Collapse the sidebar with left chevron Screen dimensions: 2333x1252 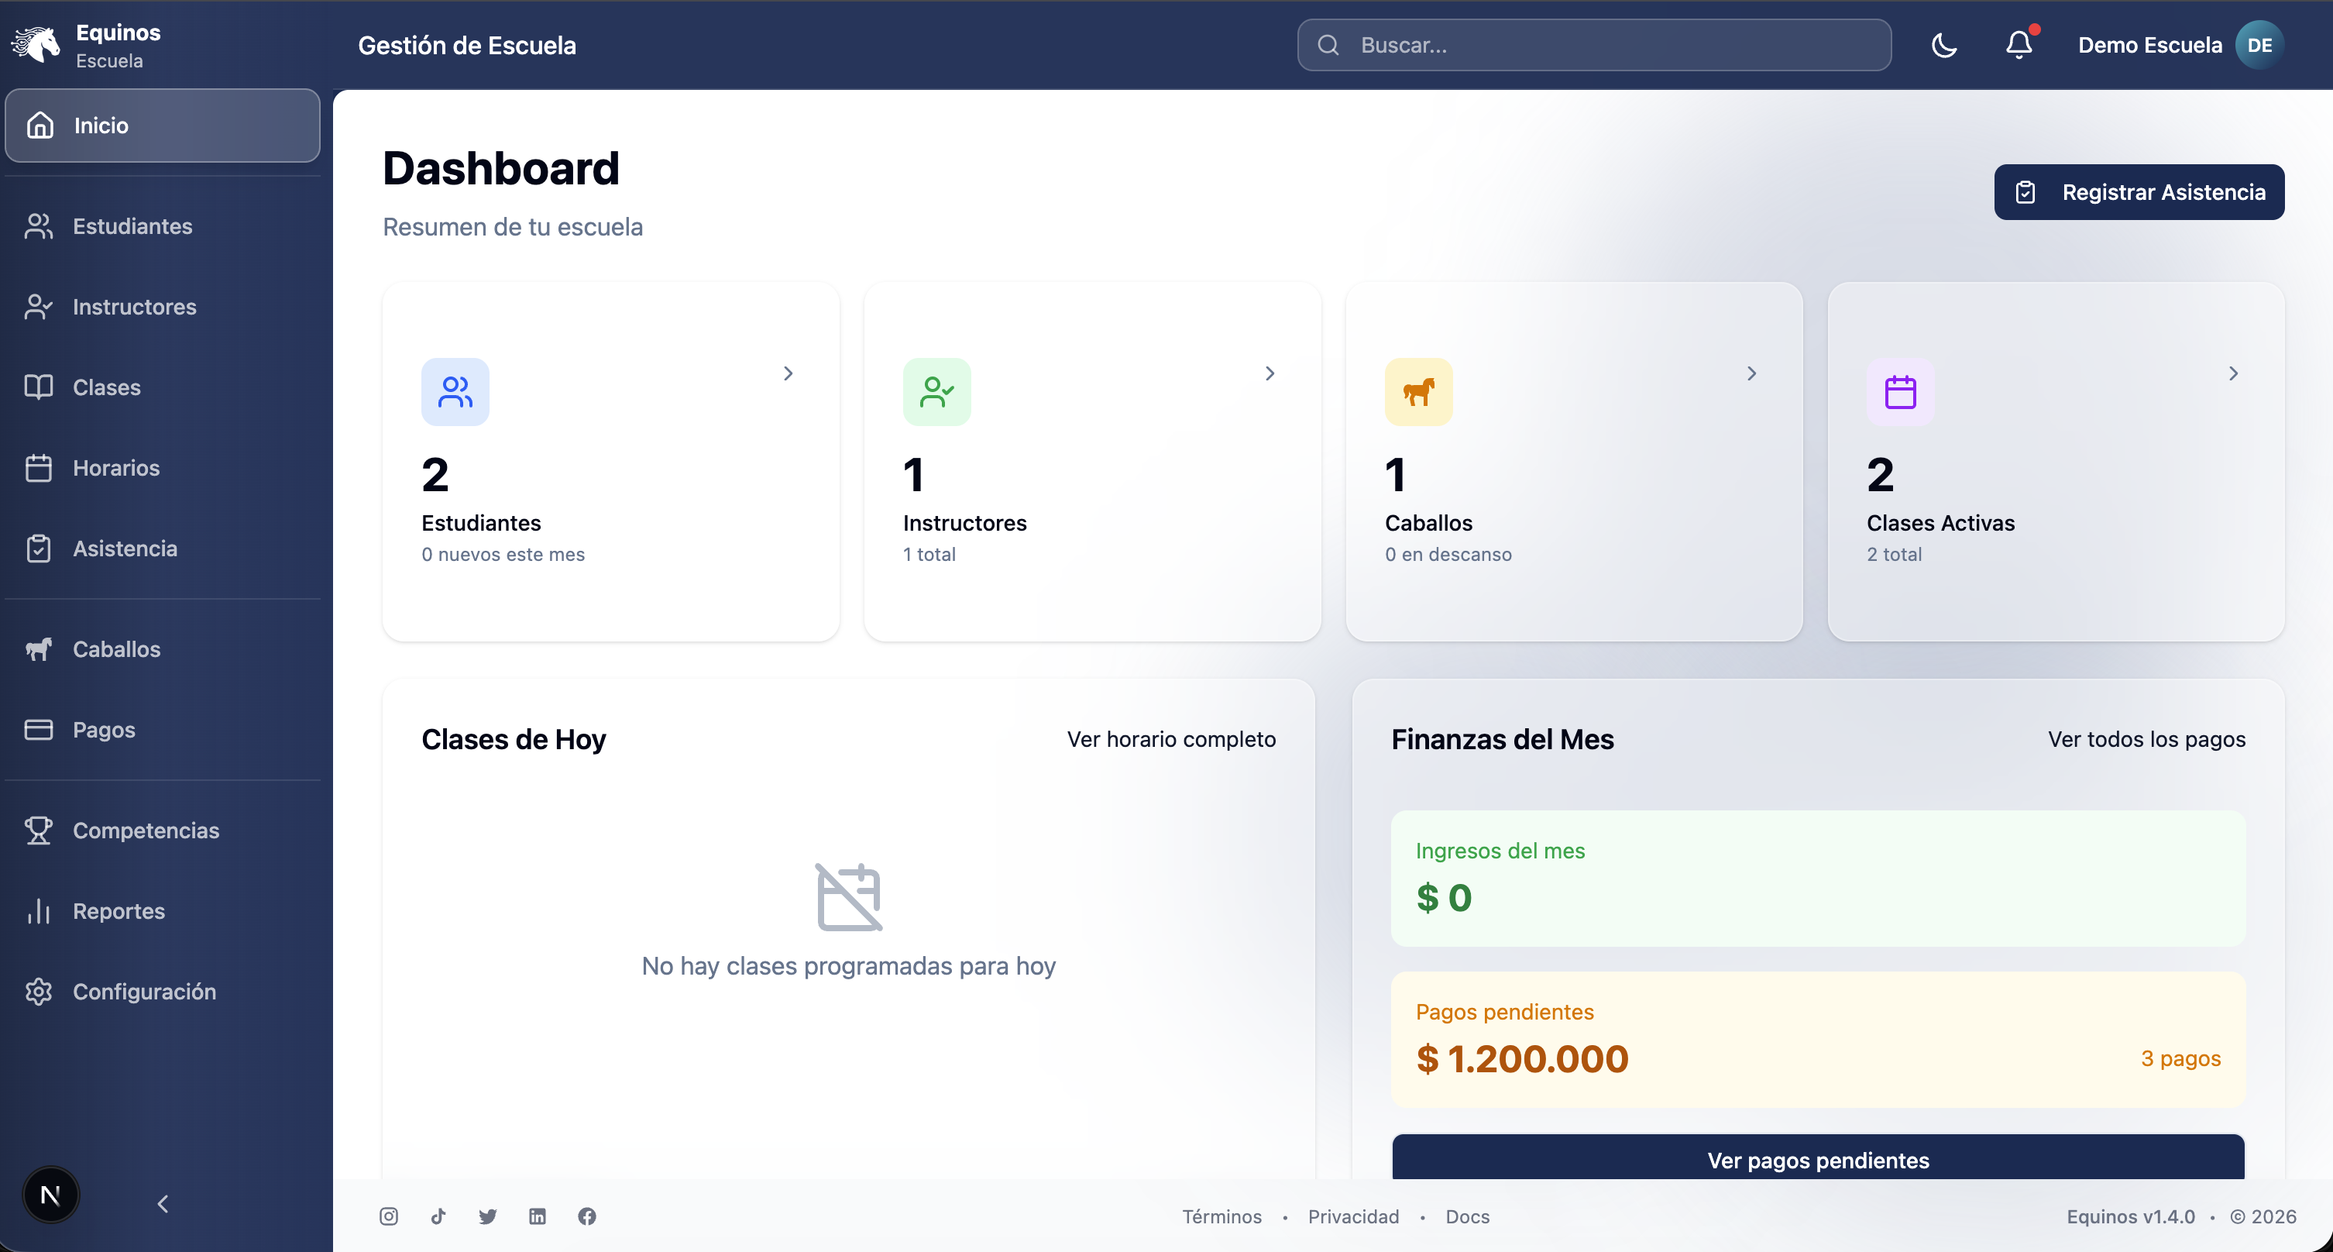click(163, 1204)
